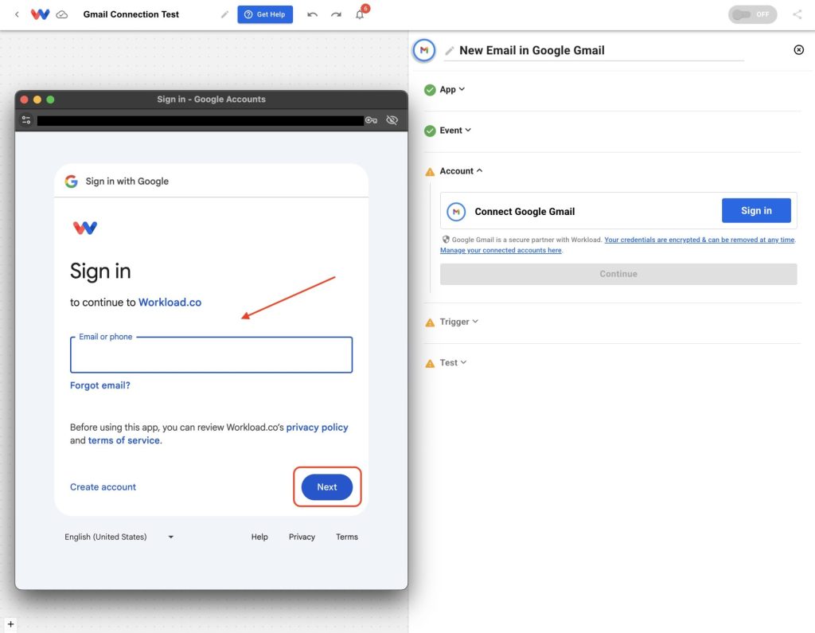The image size is (815, 633).
Task: Rename the step via its pencil icon
Action: pos(450,50)
